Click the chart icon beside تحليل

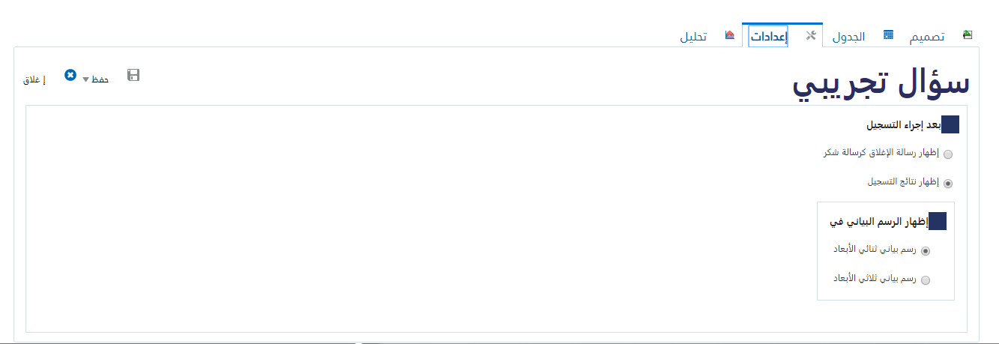tap(730, 35)
